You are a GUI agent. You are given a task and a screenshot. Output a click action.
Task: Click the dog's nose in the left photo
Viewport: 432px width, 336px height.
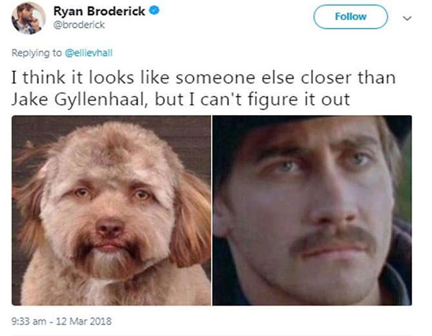tap(109, 227)
